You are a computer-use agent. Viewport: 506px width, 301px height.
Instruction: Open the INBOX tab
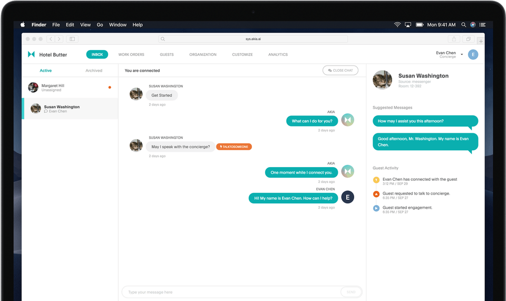(97, 54)
